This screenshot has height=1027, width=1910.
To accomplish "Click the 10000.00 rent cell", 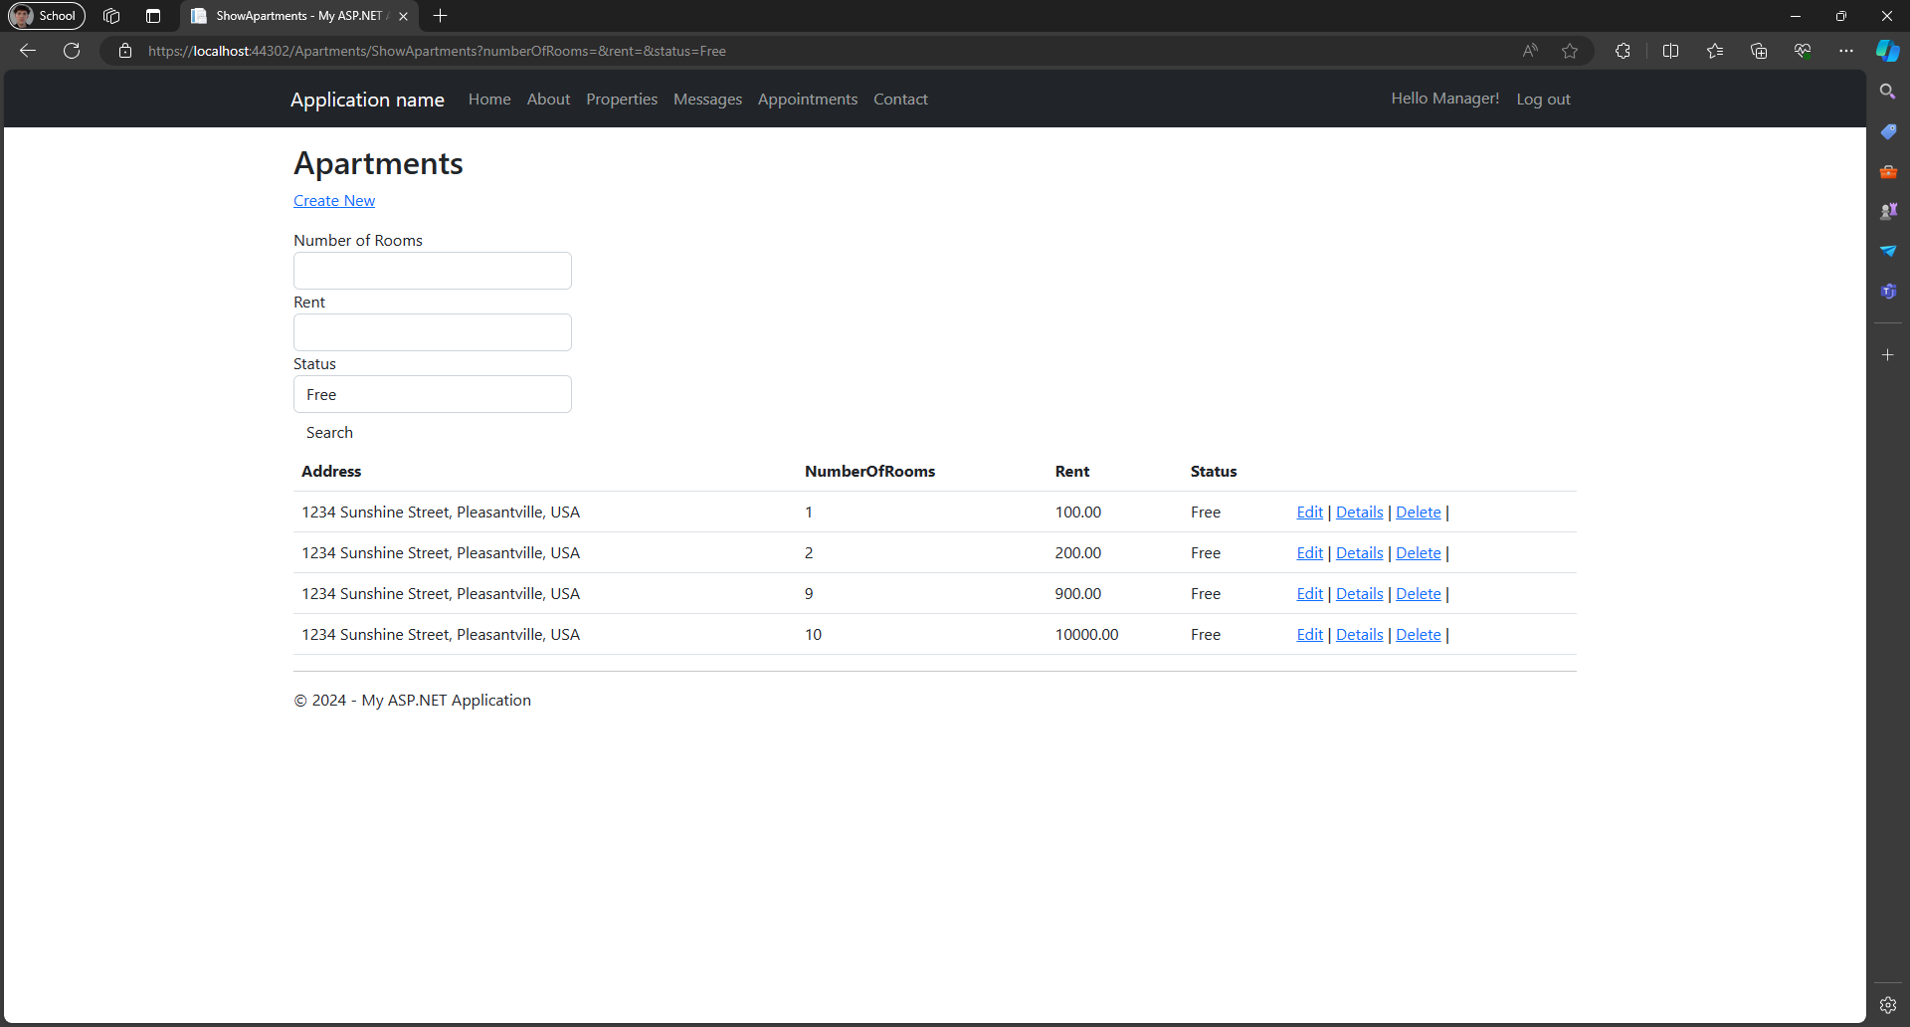I will (x=1086, y=635).
